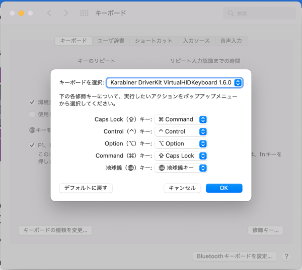302x270 pixels.
Task: Click the yellow minimize window button
Action: (x=21, y=13)
